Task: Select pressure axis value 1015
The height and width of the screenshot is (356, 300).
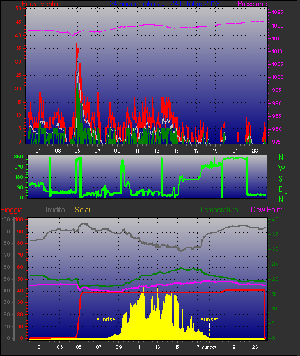Action: coord(277,38)
